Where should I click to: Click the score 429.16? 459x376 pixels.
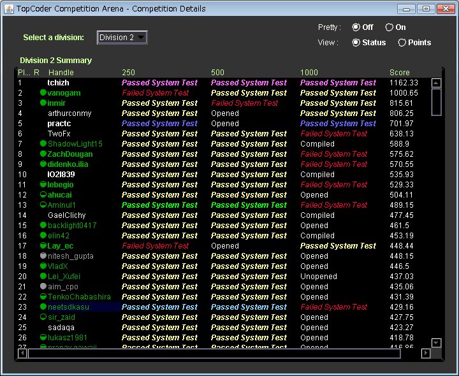pos(402,307)
